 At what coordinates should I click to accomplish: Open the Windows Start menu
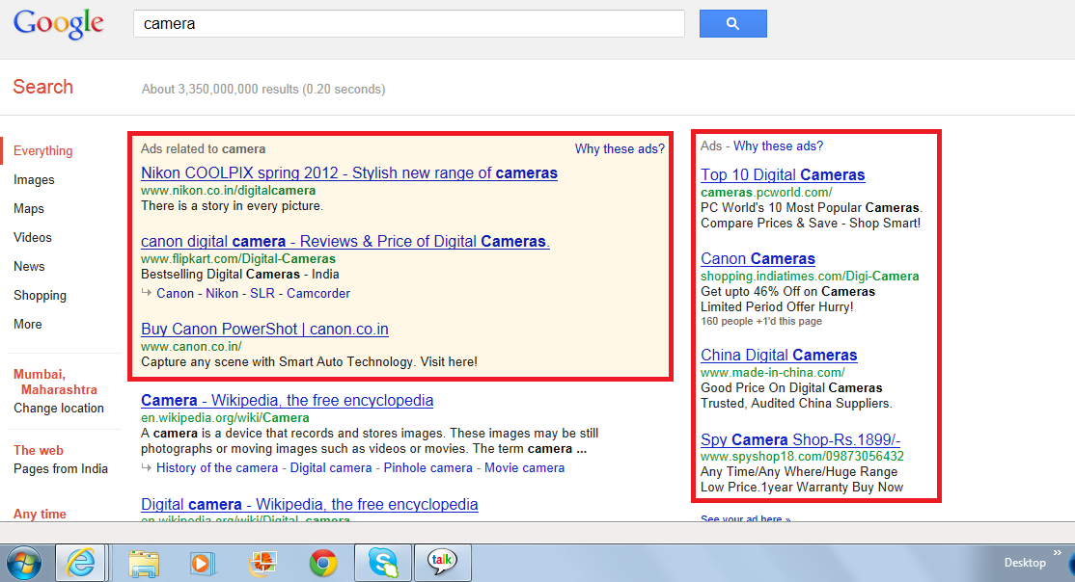click(x=23, y=563)
